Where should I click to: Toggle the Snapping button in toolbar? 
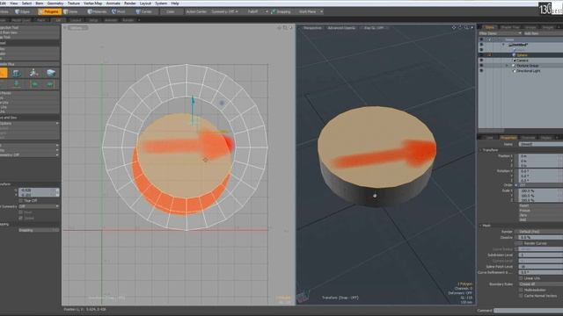281,11
